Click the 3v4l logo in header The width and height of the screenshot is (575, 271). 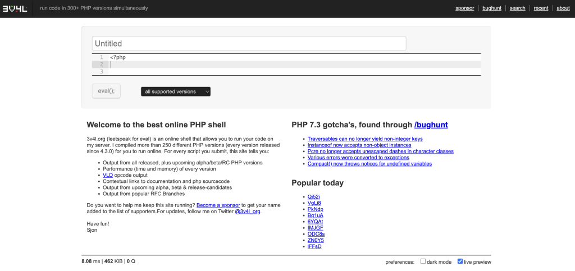pyautogui.click(x=16, y=8)
